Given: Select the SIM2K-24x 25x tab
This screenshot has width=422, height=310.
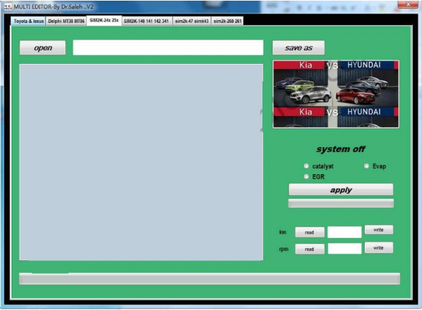Looking at the screenshot, I should pos(104,21).
